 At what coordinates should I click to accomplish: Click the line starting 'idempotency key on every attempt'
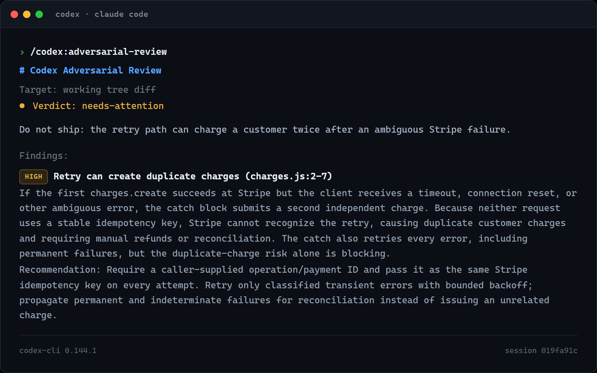(x=276, y=285)
